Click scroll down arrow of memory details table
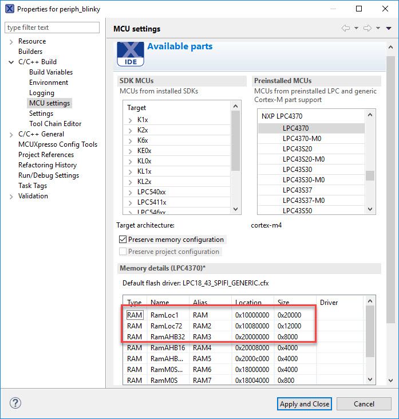 [x=370, y=379]
